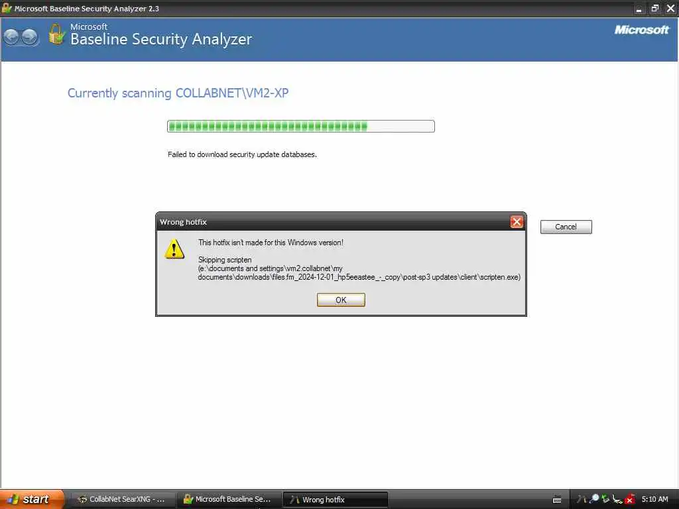Minimize the Baseline Security Analyzer window
This screenshot has height=509, width=679.
tap(639, 9)
